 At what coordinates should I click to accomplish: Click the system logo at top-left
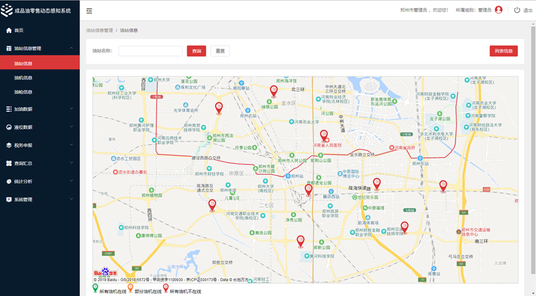coord(7,11)
